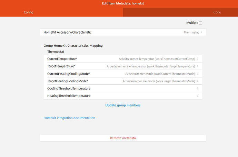238x157 pixels.
Task: Click the Thermostat accessory value text
Action: click(x=191, y=33)
